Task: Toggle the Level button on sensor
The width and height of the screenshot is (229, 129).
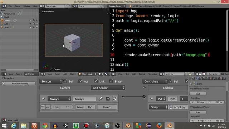Action: click(80, 107)
